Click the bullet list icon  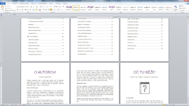[44, 7]
